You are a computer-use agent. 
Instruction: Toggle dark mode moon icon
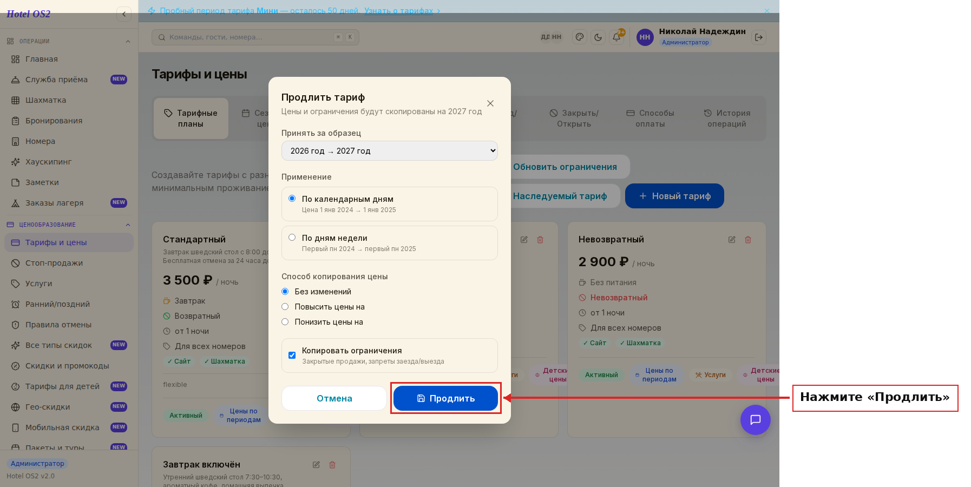point(598,37)
